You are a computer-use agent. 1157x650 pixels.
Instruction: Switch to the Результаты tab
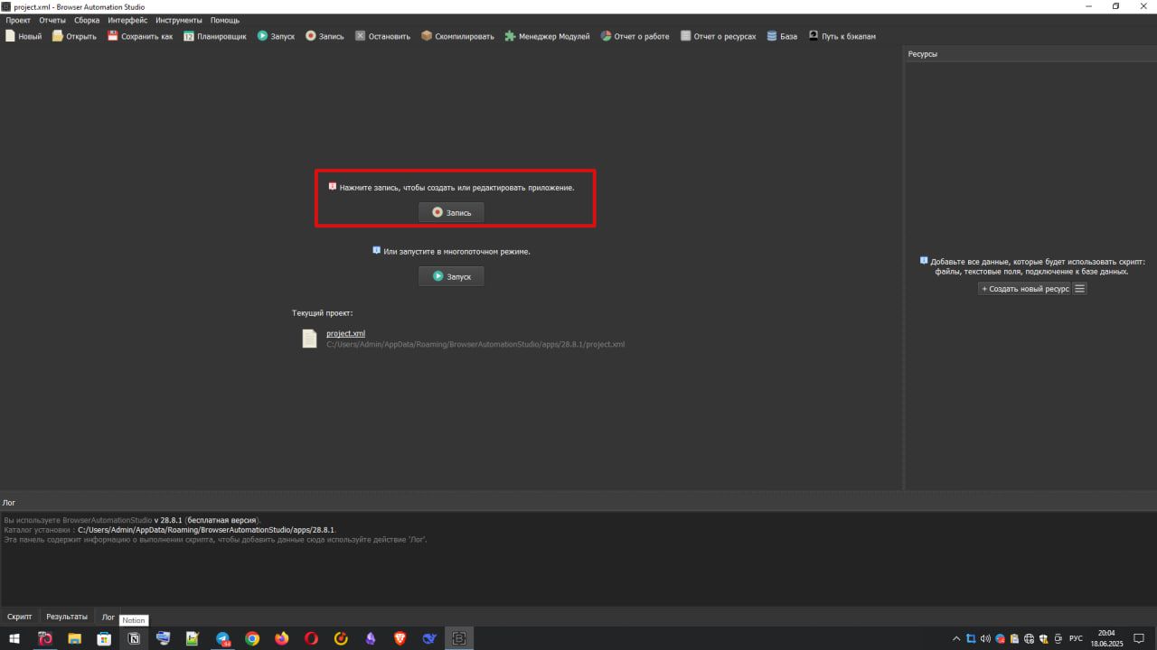coord(67,617)
